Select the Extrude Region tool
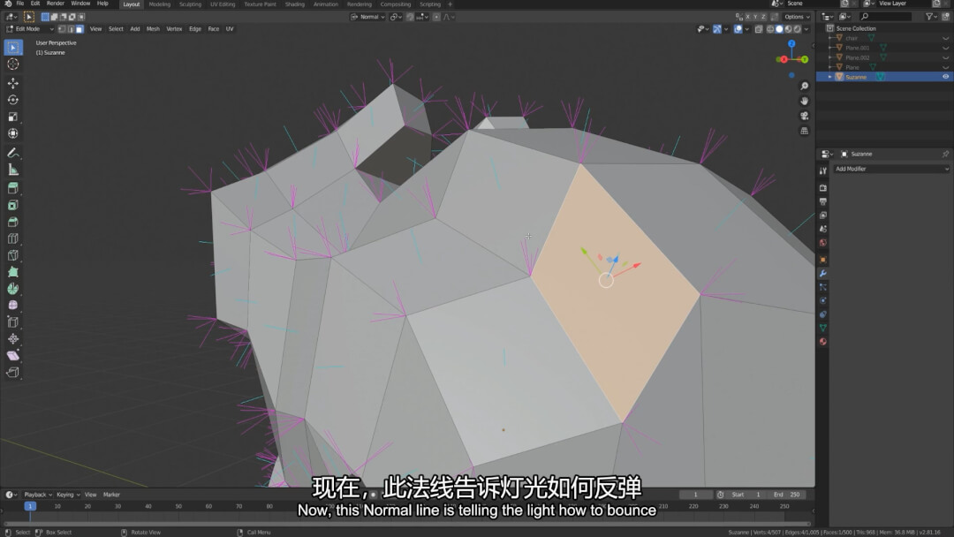The width and height of the screenshot is (954, 537). 12,188
